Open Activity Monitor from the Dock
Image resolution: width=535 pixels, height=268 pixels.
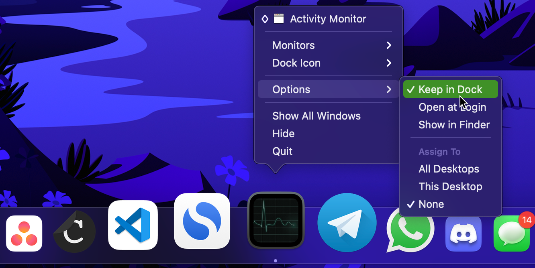[x=276, y=220]
